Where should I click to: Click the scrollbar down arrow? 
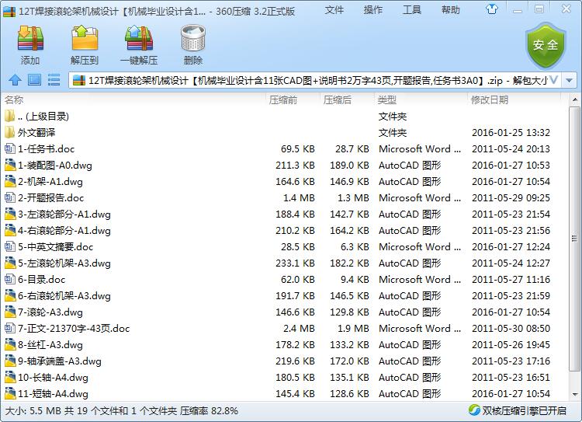click(574, 394)
